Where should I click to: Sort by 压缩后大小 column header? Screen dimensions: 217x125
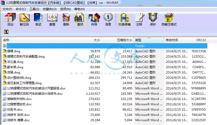tap(118, 40)
